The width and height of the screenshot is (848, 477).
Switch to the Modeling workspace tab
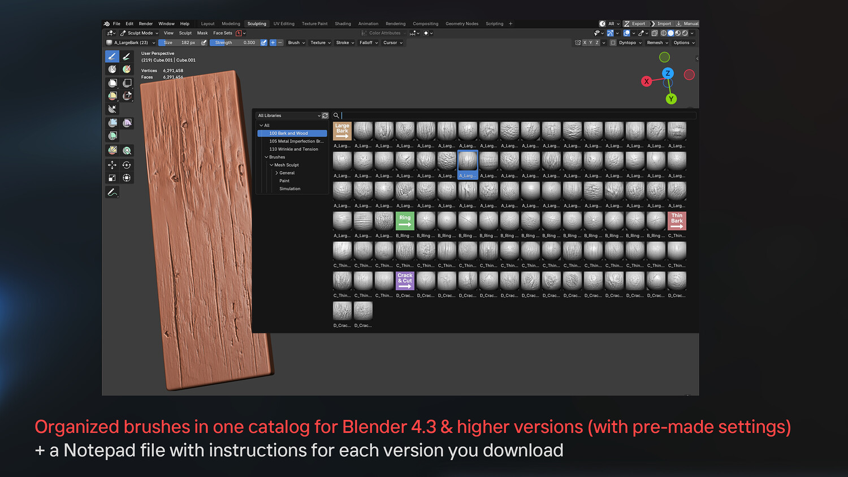(x=231, y=24)
